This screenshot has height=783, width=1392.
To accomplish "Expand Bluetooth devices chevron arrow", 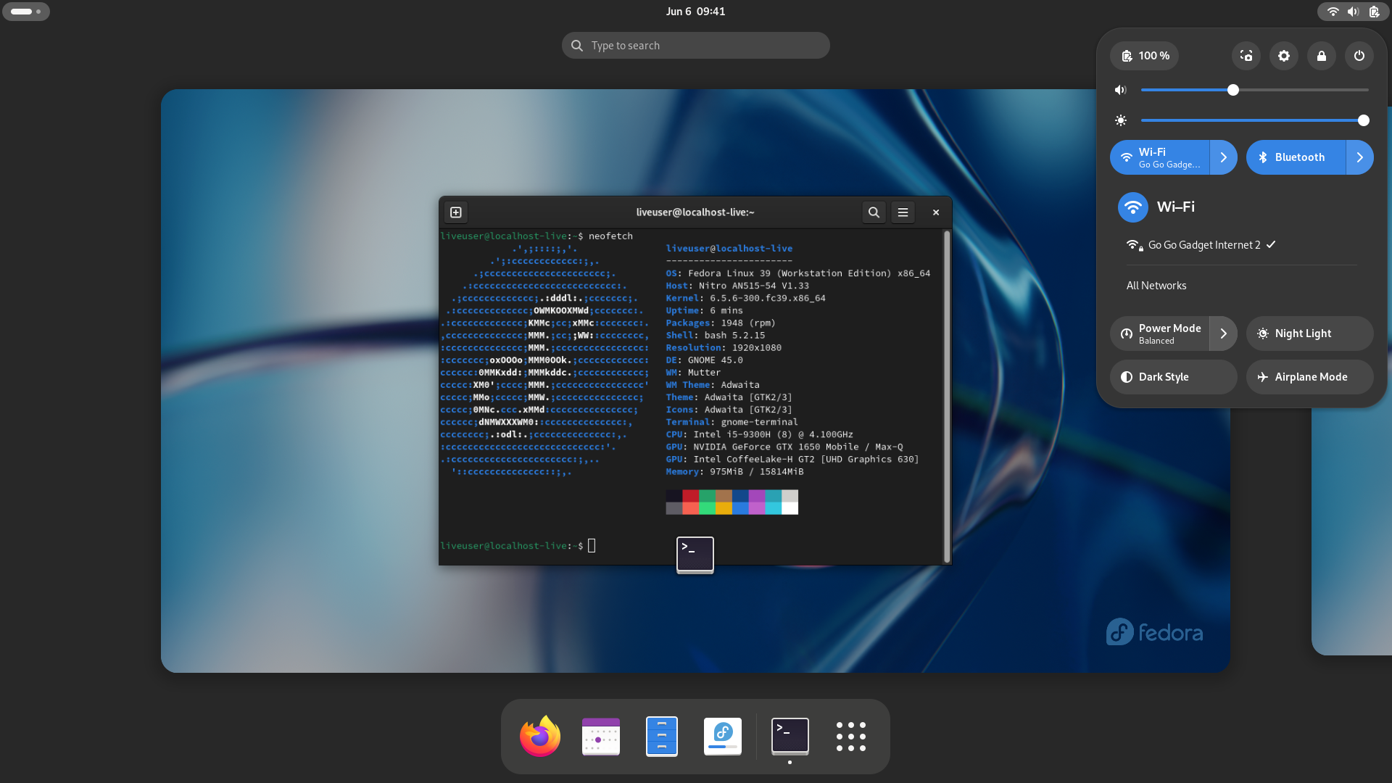I will click(x=1359, y=158).
